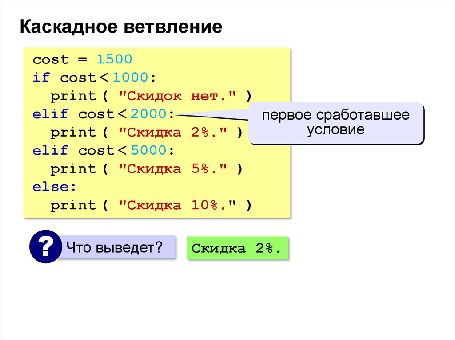
Task: Click the string "Скидка 5%."
Action: pos(173,169)
